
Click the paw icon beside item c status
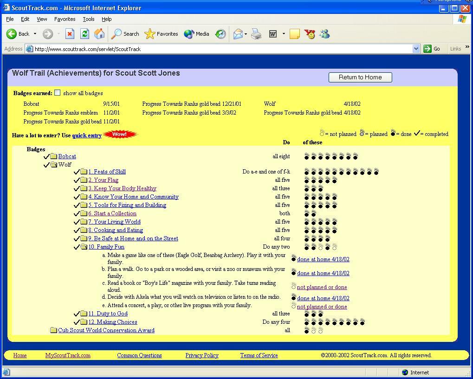point(293,286)
